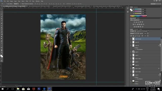This screenshot has height=91, width=162.
Task: Open the Window menu
Action: pyautogui.click(x=38, y=1)
